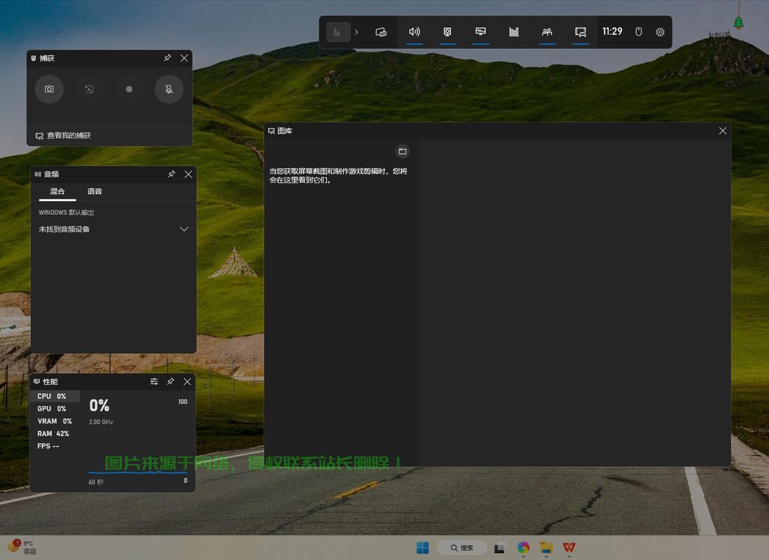Screen dimensions: 769x560
Task: Toggle the Xbox Social widget icon
Action: click(547, 32)
